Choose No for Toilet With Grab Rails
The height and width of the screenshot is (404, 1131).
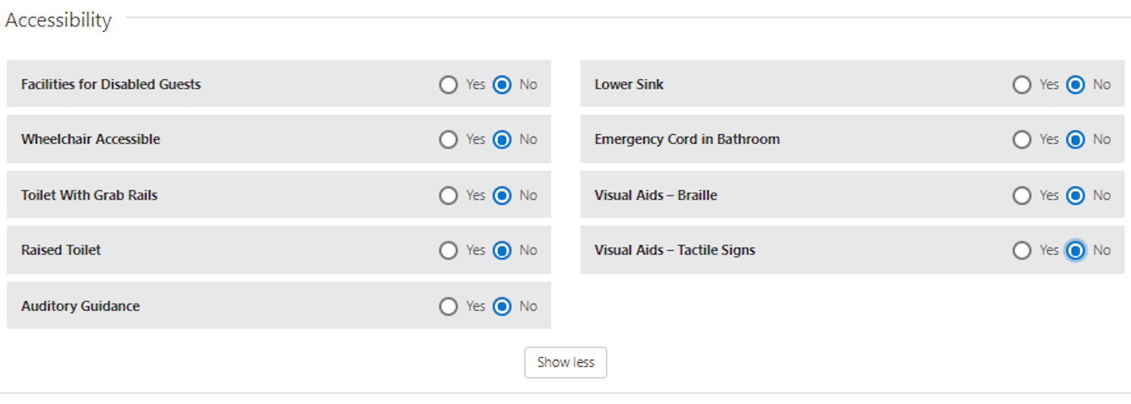tap(502, 196)
